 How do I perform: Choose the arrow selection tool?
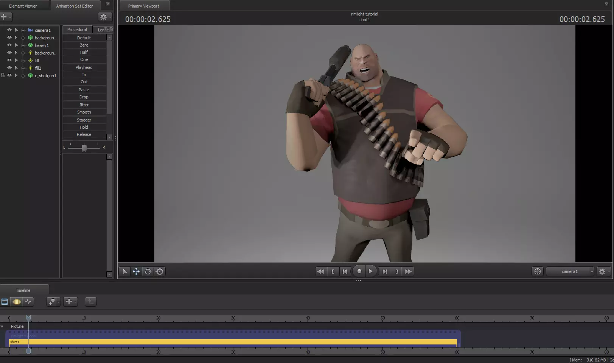124,271
